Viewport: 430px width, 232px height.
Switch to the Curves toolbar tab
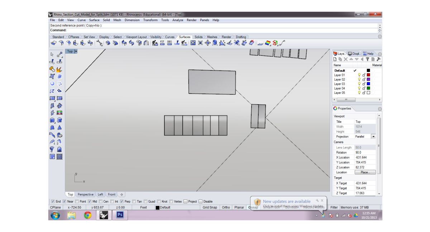(x=169, y=37)
